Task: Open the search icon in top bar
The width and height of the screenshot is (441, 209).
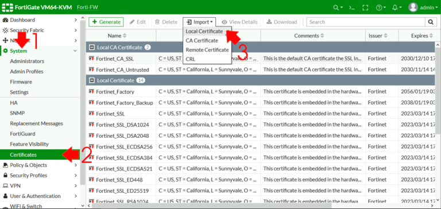Action: click(x=338, y=7)
